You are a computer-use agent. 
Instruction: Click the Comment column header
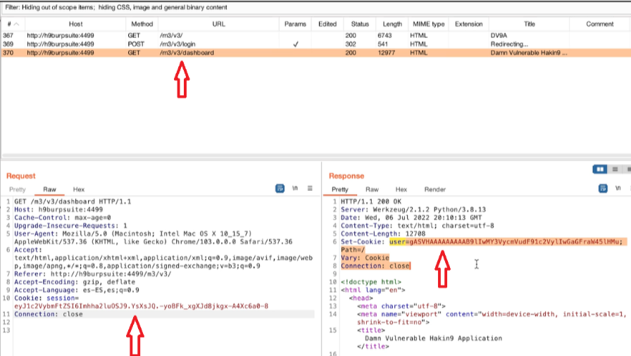[x=599, y=24]
